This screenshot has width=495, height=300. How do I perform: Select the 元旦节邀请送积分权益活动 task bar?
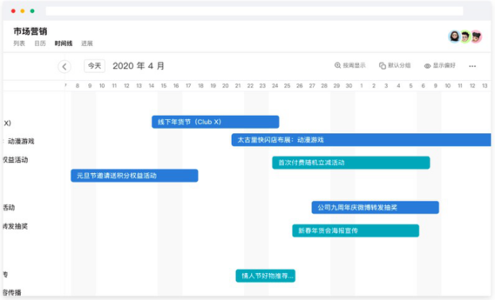tap(134, 175)
